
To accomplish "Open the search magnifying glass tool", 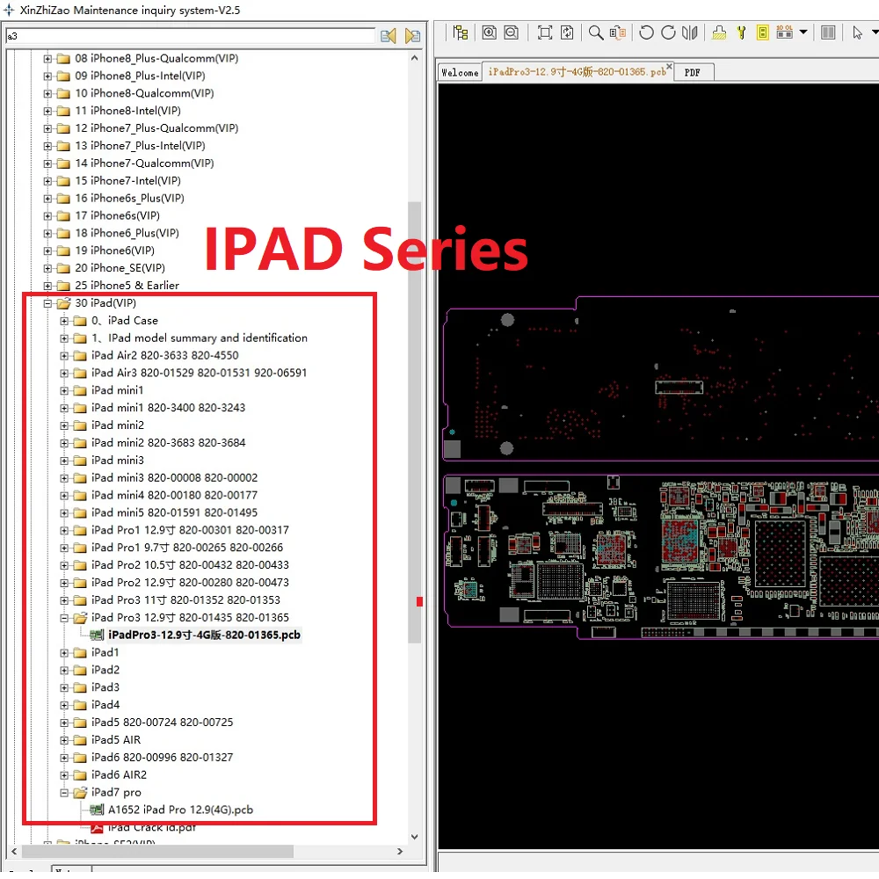I will (595, 33).
